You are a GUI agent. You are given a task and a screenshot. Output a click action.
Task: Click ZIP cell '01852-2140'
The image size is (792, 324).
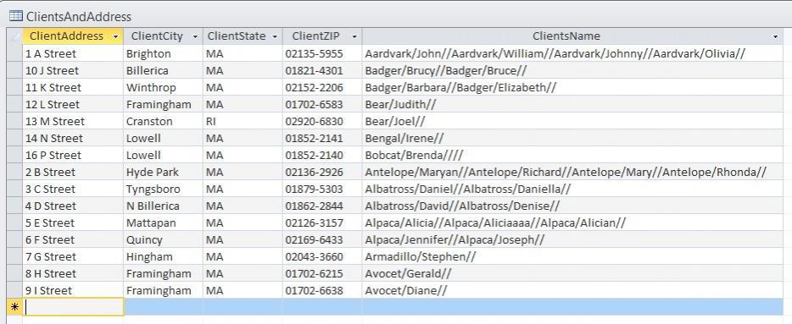(322, 155)
